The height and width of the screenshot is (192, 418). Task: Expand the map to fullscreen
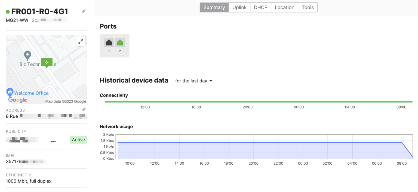tap(81, 41)
